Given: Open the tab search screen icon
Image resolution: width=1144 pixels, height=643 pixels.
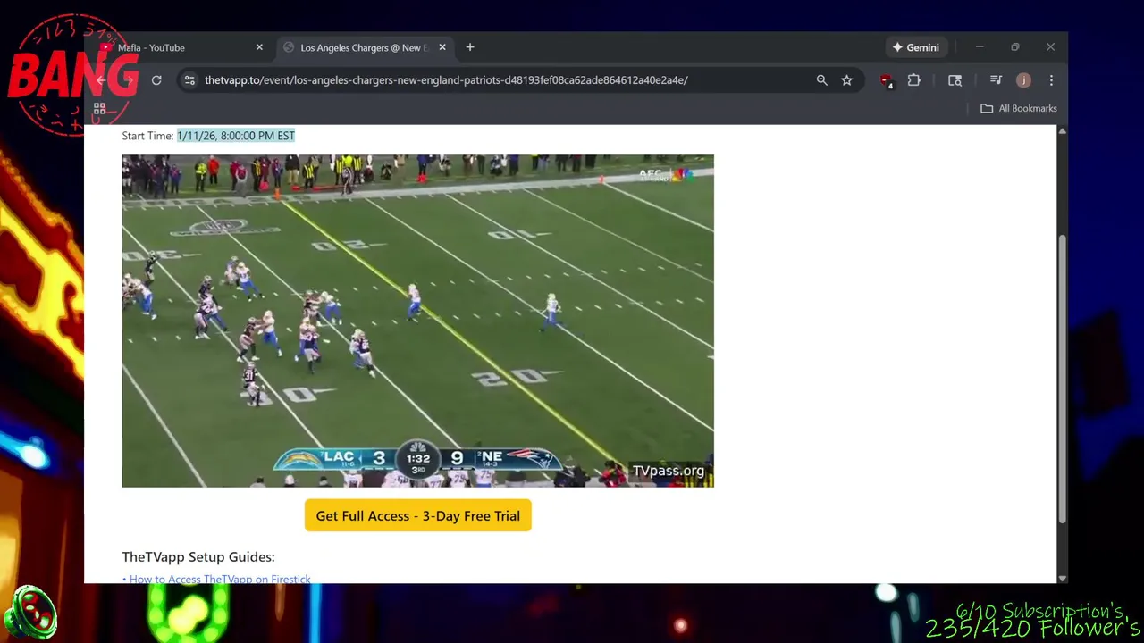Looking at the screenshot, I should coord(955,80).
